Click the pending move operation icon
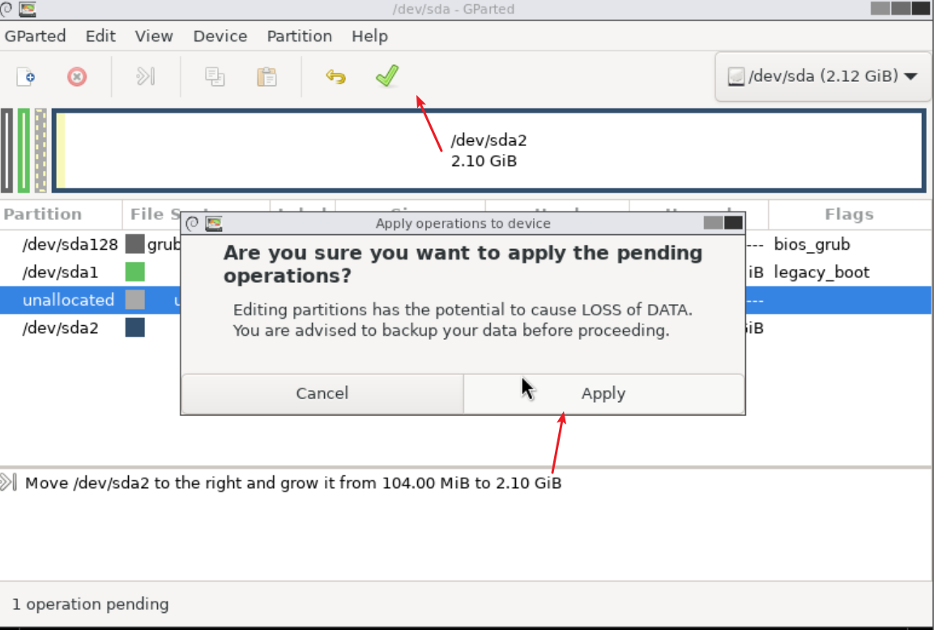The image size is (934, 630). click(x=9, y=483)
